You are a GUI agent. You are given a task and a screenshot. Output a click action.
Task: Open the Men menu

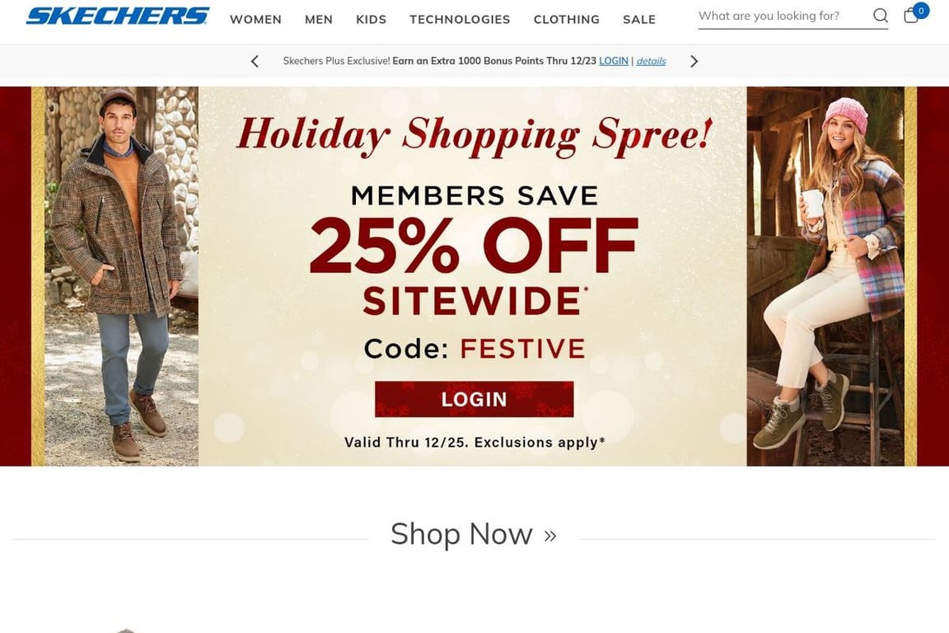click(x=319, y=20)
